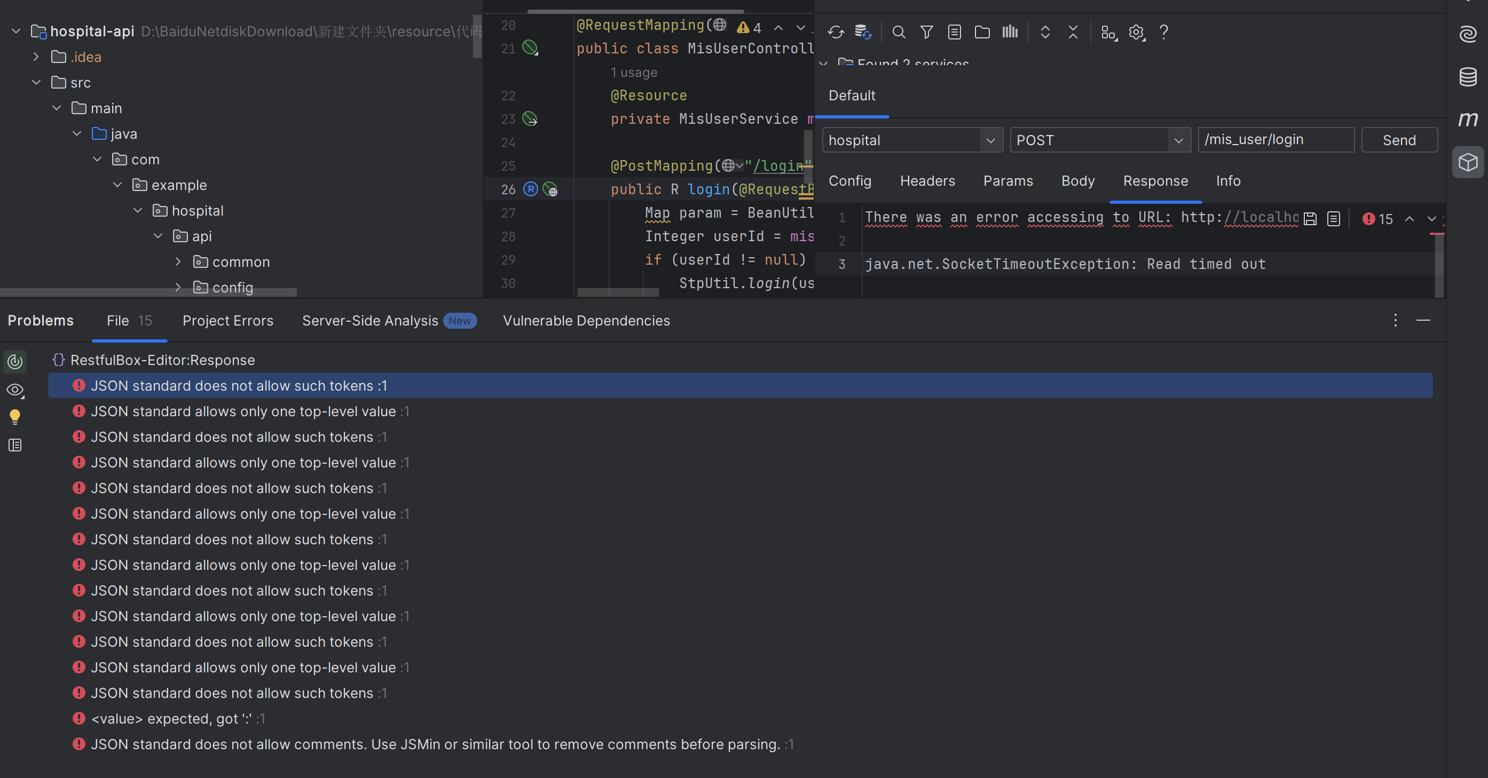This screenshot has height=778, width=1488.
Task: Click the lightbulb quick fix icon
Action: 15,417
